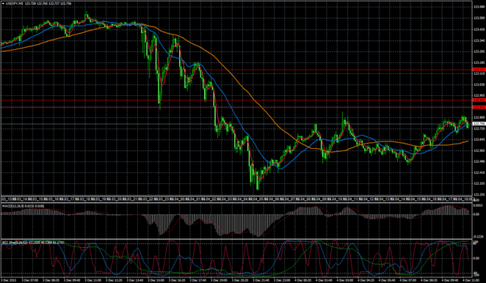This screenshot has width=486, height=283.
Task: Click the 122.255 price scale label at bottom
Action: (x=479, y=195)
